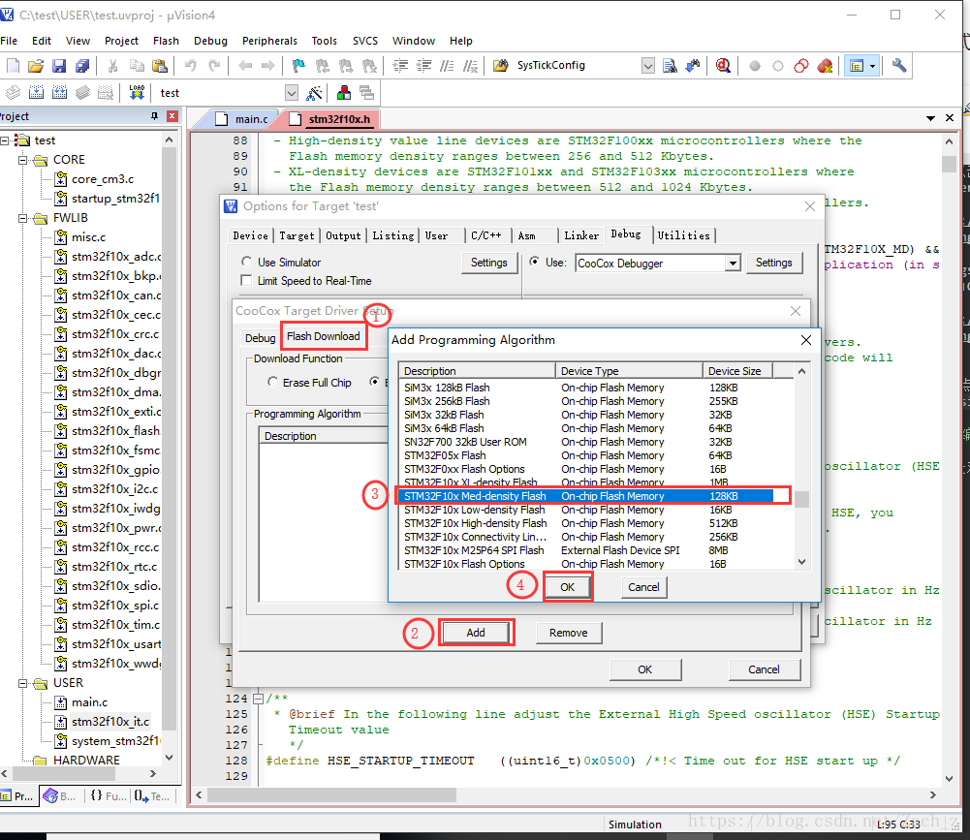
Task: Collapse the CORE folder
Action: tap(23, 160)
